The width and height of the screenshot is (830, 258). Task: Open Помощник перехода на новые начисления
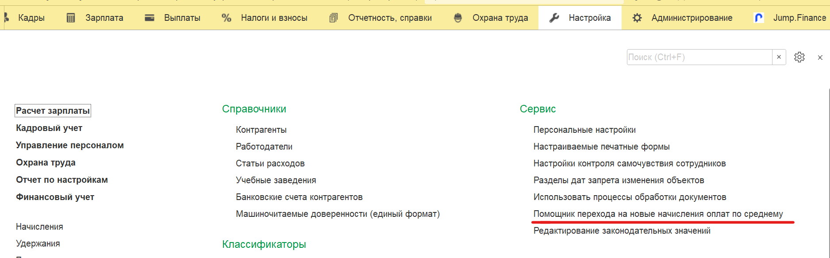point(658,214)
